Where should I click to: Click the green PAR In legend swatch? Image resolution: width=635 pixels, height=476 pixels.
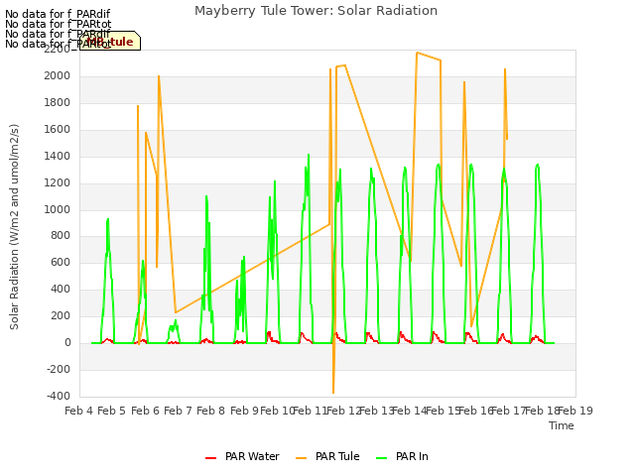tap(381, 458)
